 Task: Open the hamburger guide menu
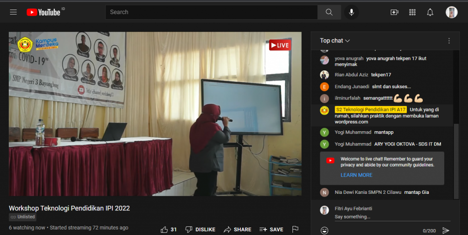[13, 12]
